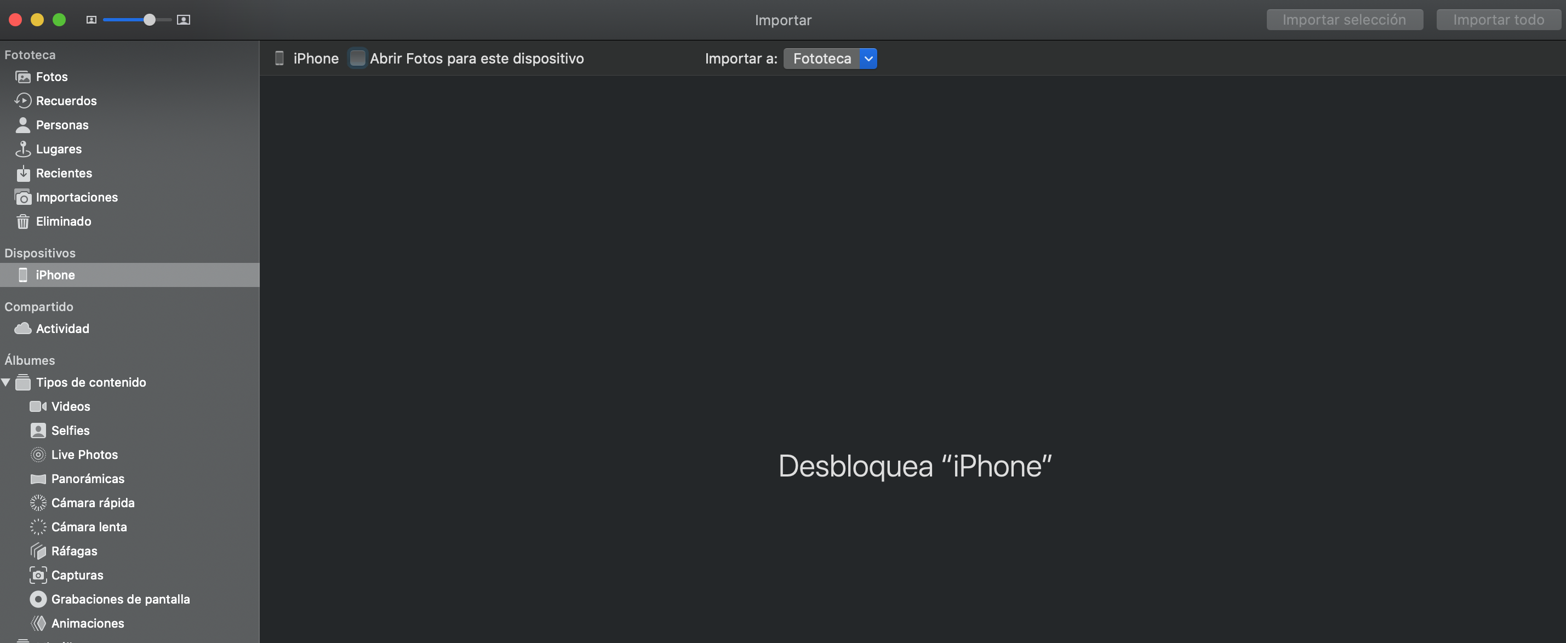Screen dimensions: 1566x643
Task: Select iPhone under Dispositivos
Action: tap(55, 275)
